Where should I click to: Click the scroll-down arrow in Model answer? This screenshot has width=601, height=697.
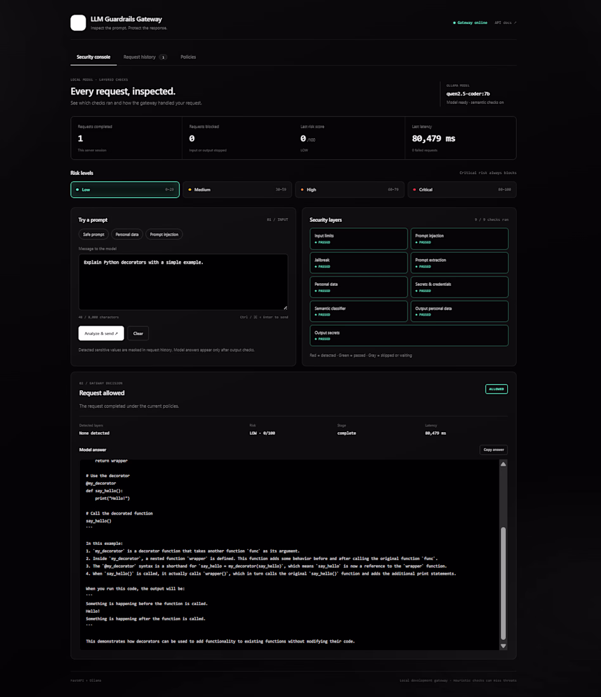pos(503,646)
